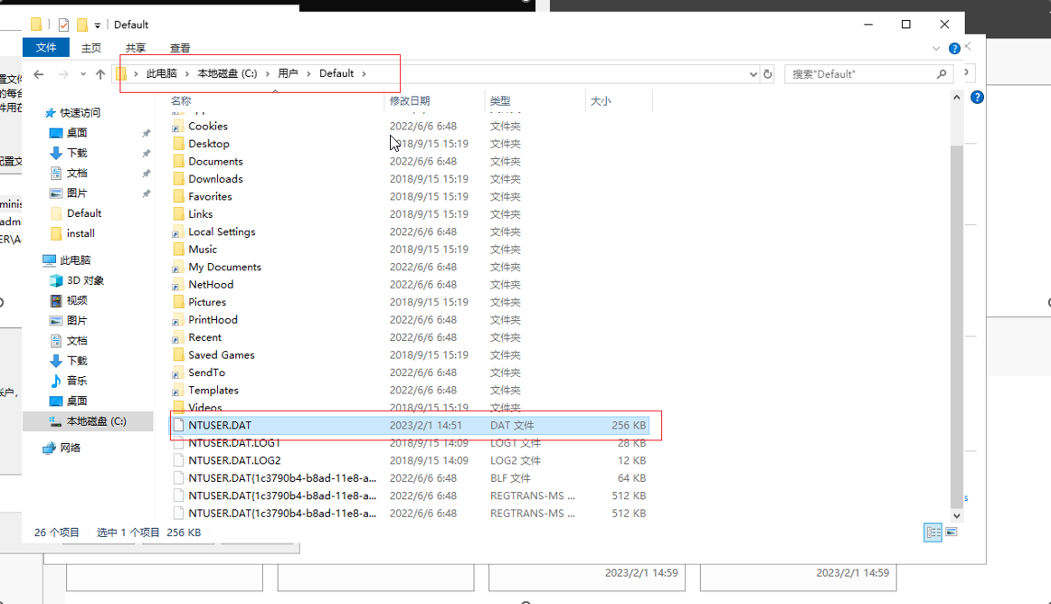Open chevron after Default in breadcrumb

[x=364, y=73]
